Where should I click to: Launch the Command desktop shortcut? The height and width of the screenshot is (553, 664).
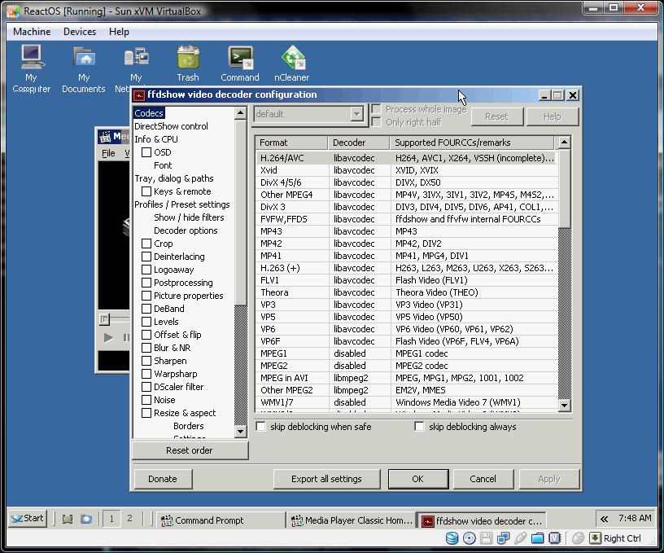[239, 59]
